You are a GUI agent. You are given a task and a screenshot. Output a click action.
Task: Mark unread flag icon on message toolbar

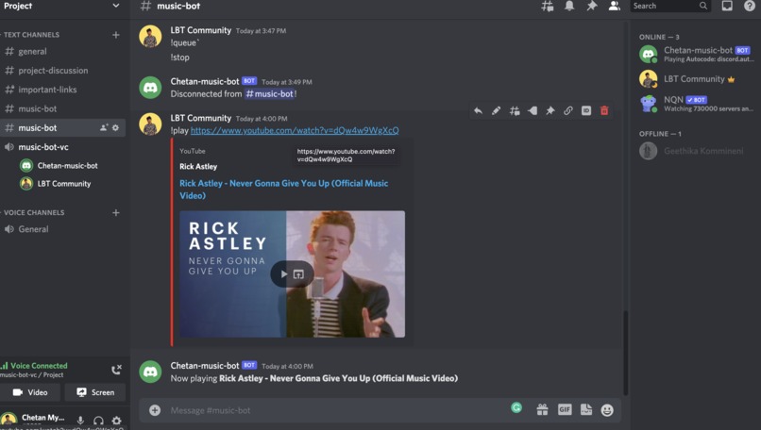pos(533,111)
